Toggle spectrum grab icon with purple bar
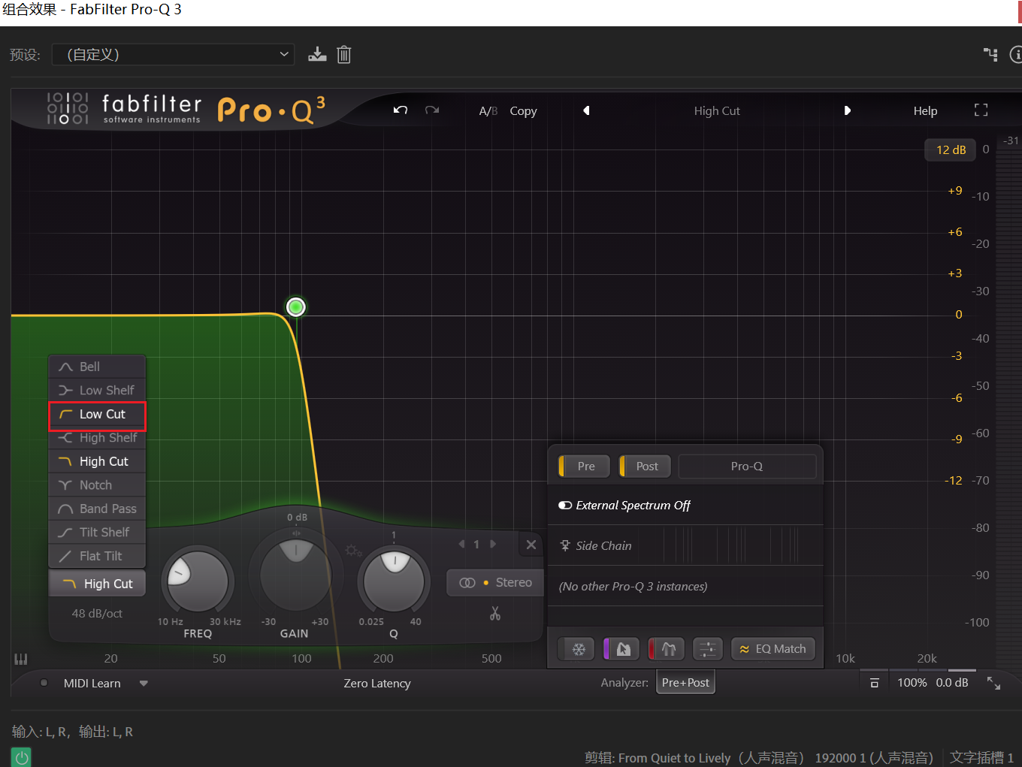 point(621,649)
